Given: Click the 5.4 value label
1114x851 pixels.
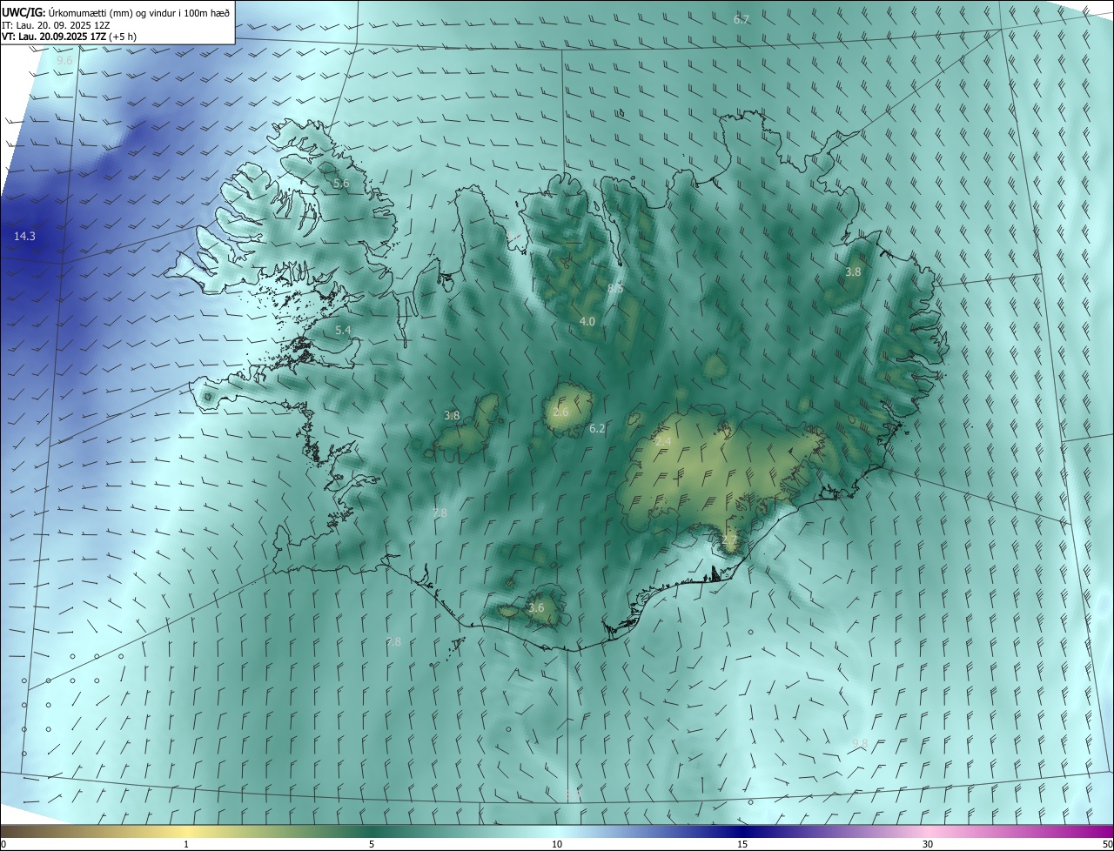Looking at the screenshot, I should pos(343,331).
